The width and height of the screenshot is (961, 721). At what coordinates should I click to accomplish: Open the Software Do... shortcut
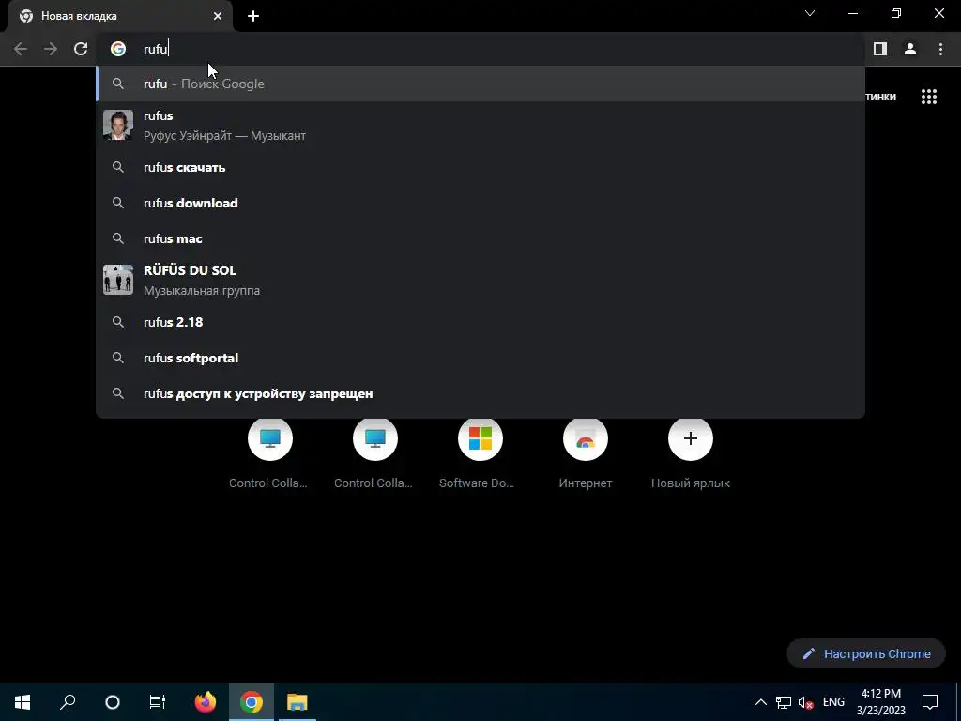[480, 452]
